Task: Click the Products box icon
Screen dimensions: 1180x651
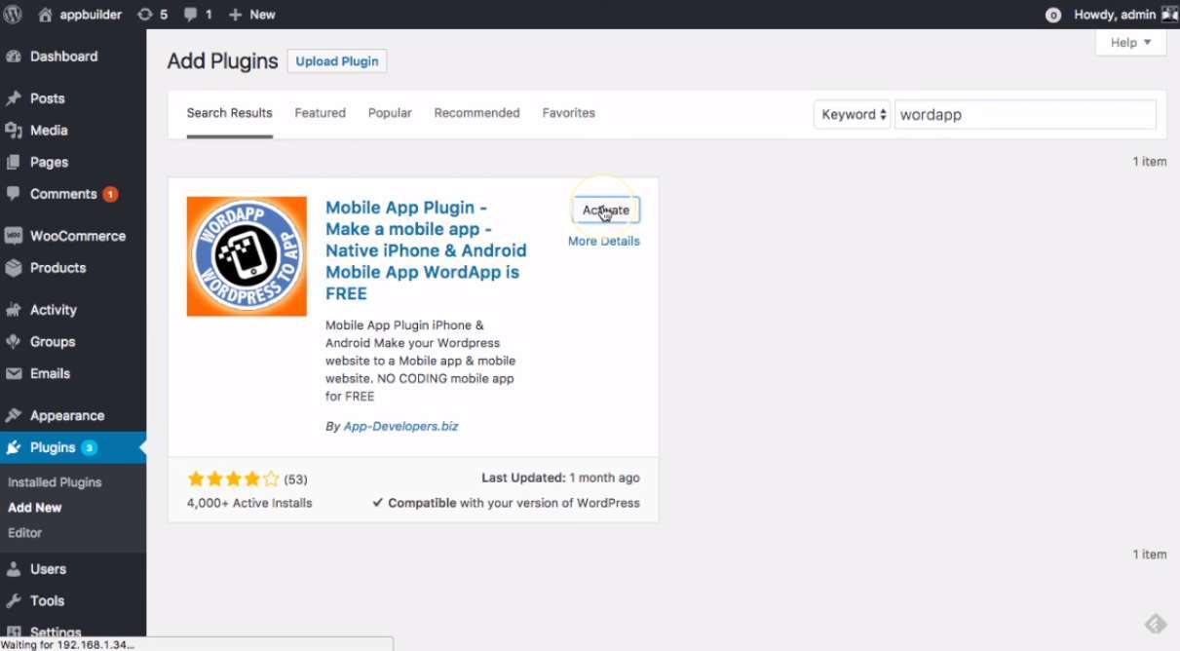Action: click(14, 268)
